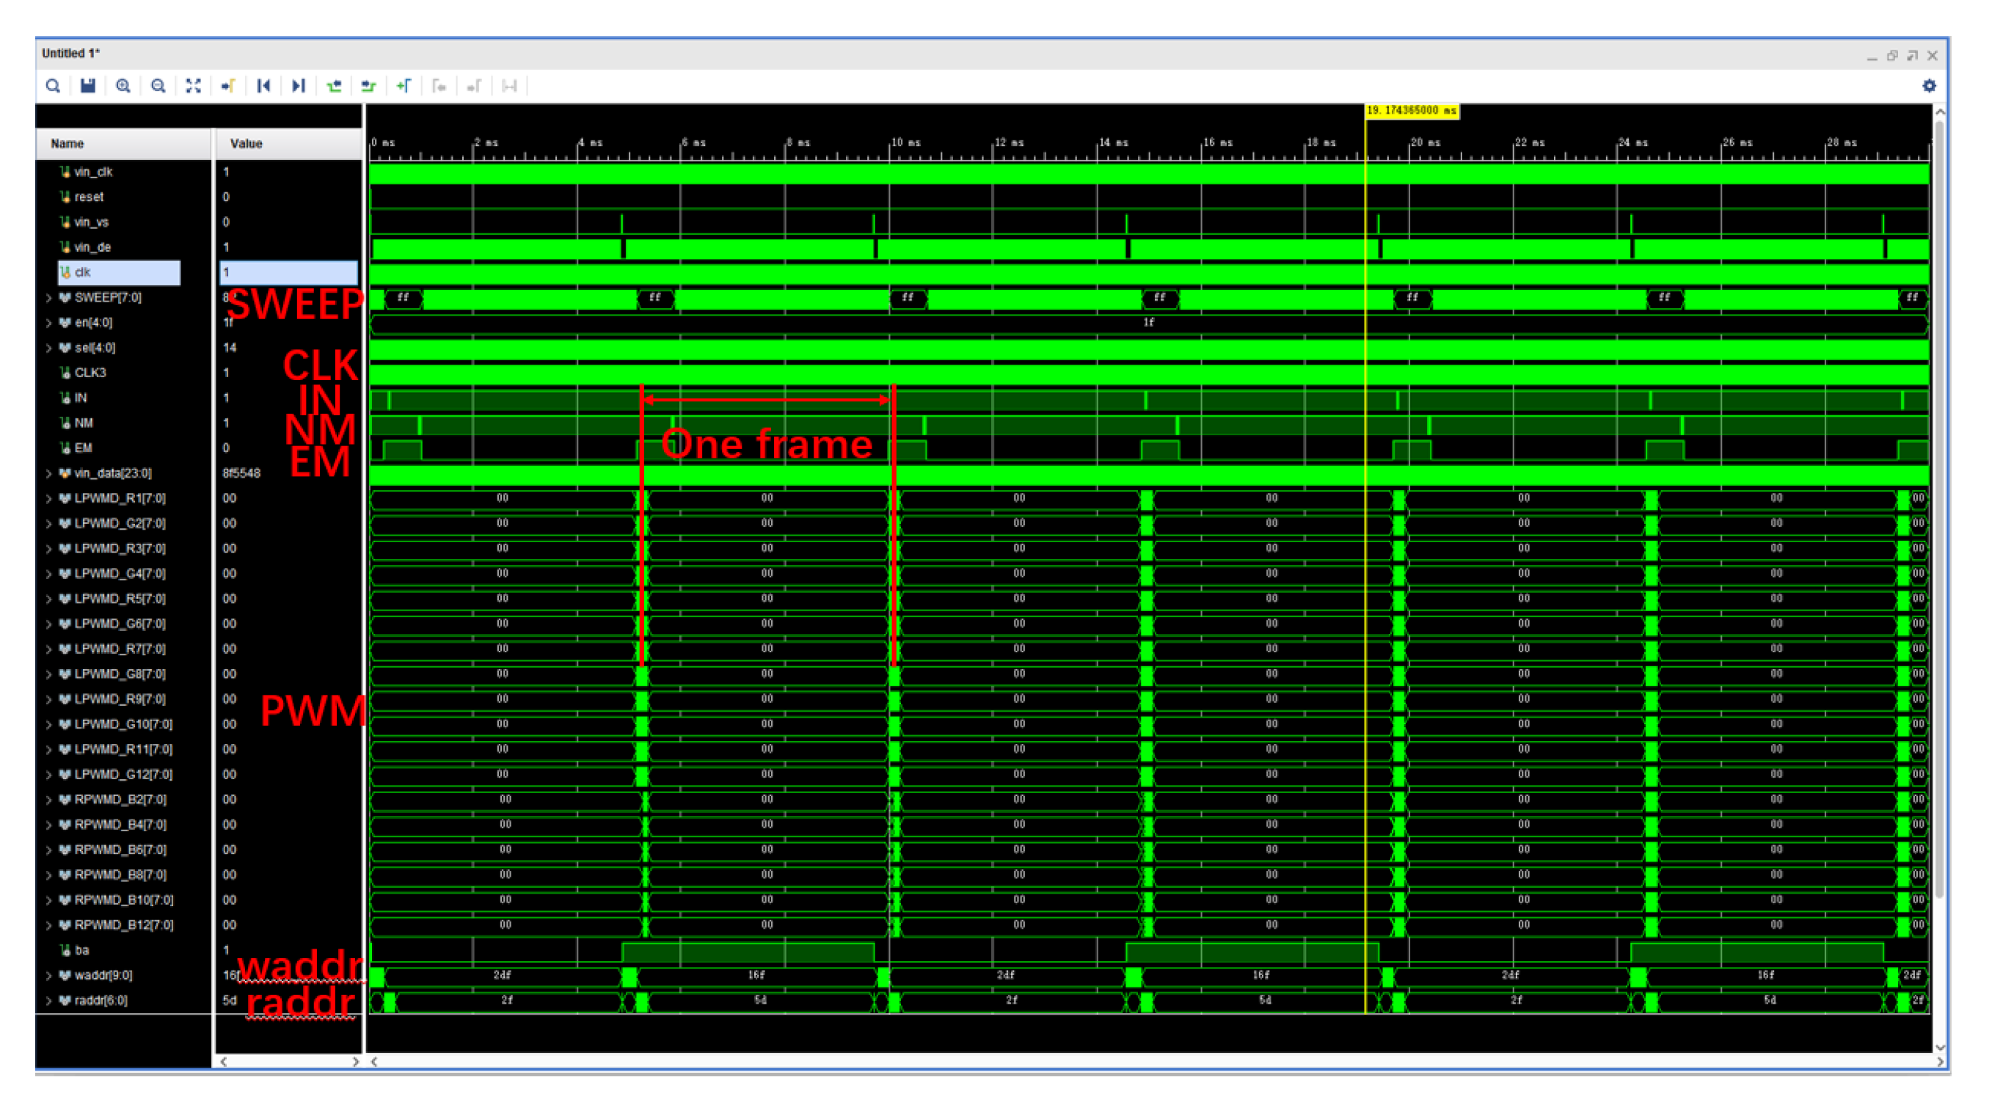
Task: Expand the vin_data[23:0] bus to show bits
Action: tap(49, 472)
